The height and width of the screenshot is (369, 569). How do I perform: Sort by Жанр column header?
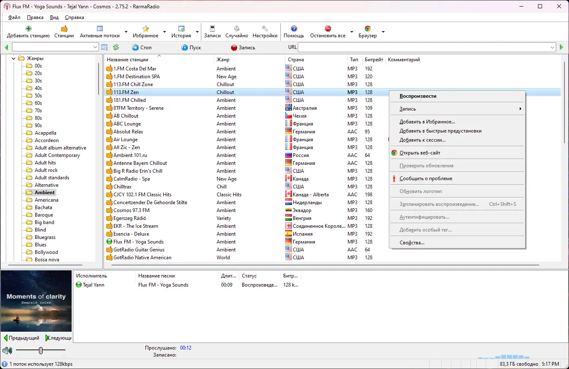(x=249, y=60)
